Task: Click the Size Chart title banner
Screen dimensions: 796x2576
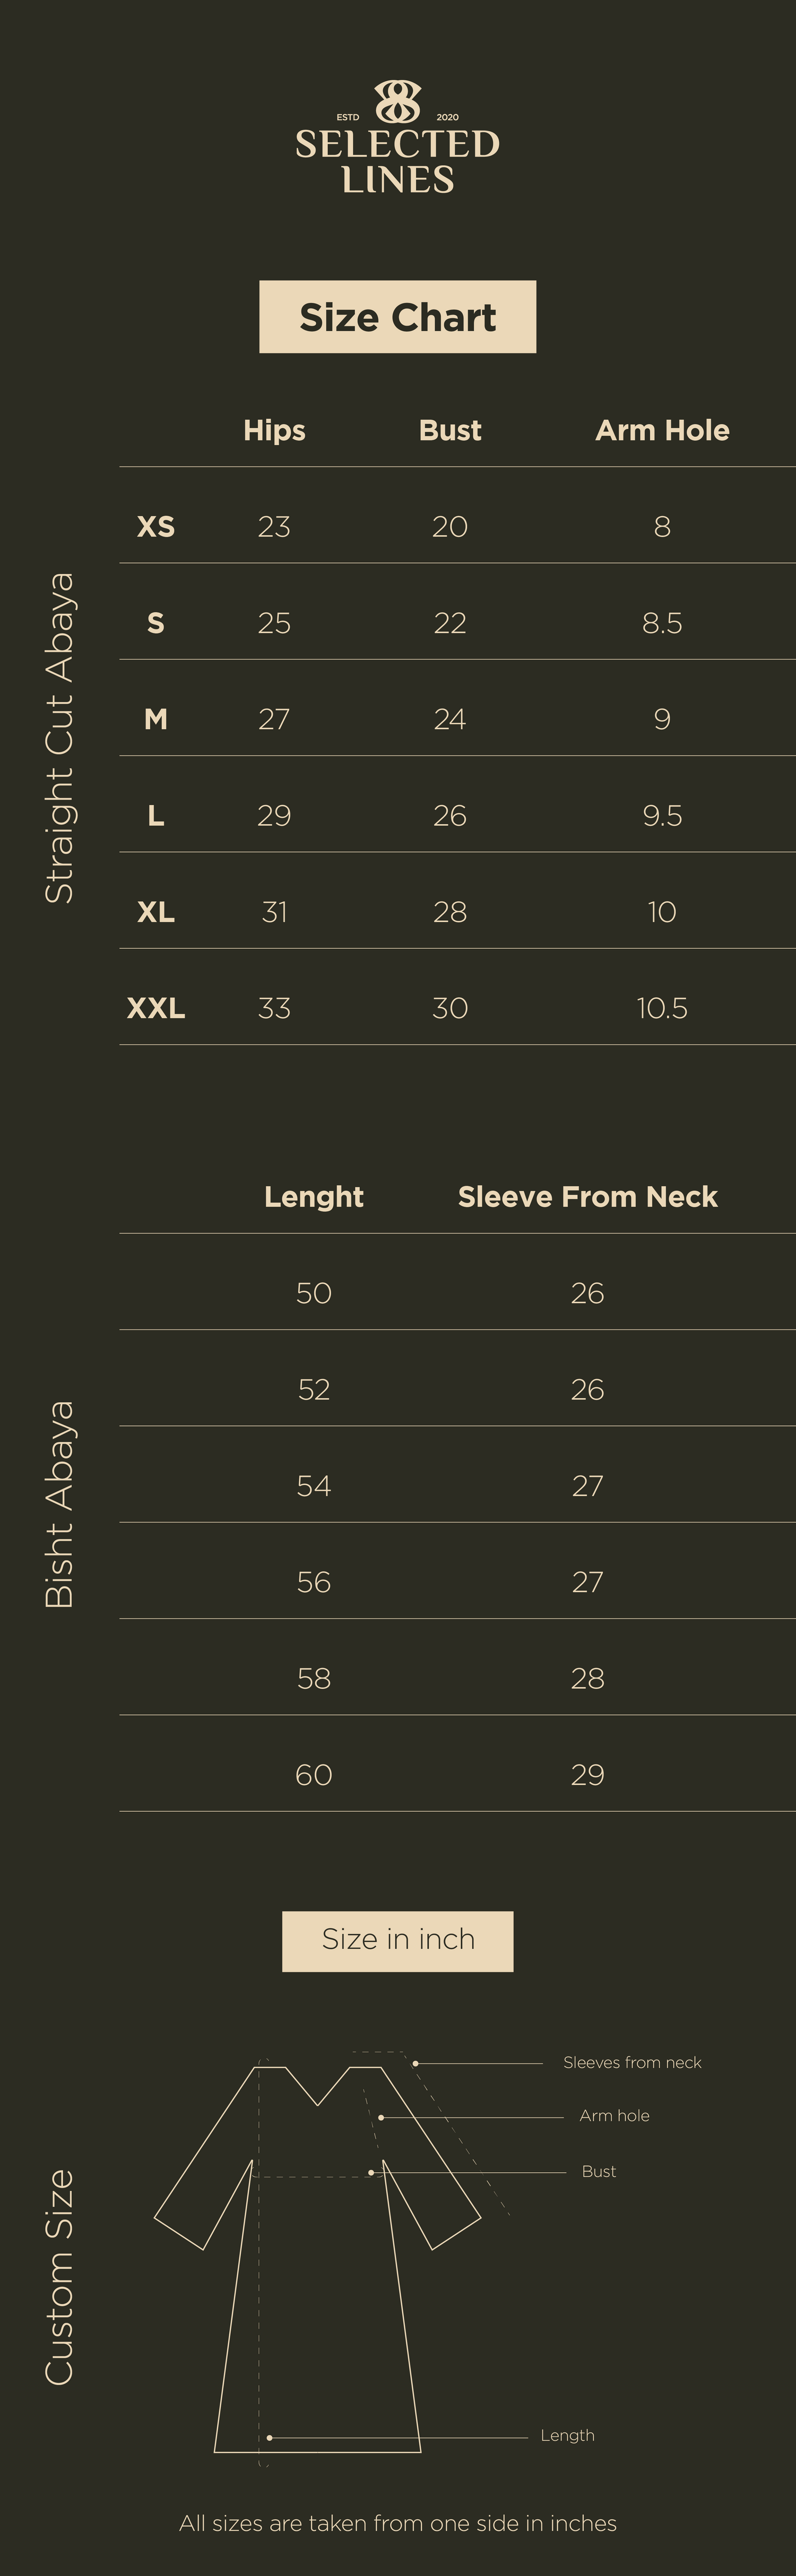Action: pos(397,317)
